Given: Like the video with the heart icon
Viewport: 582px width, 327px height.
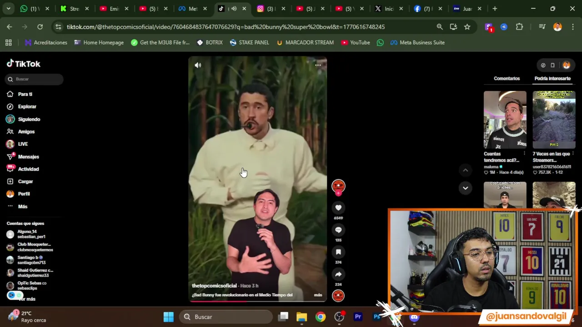Looking at the screenshot, I should pyautogui.click(x=338, y=208).
